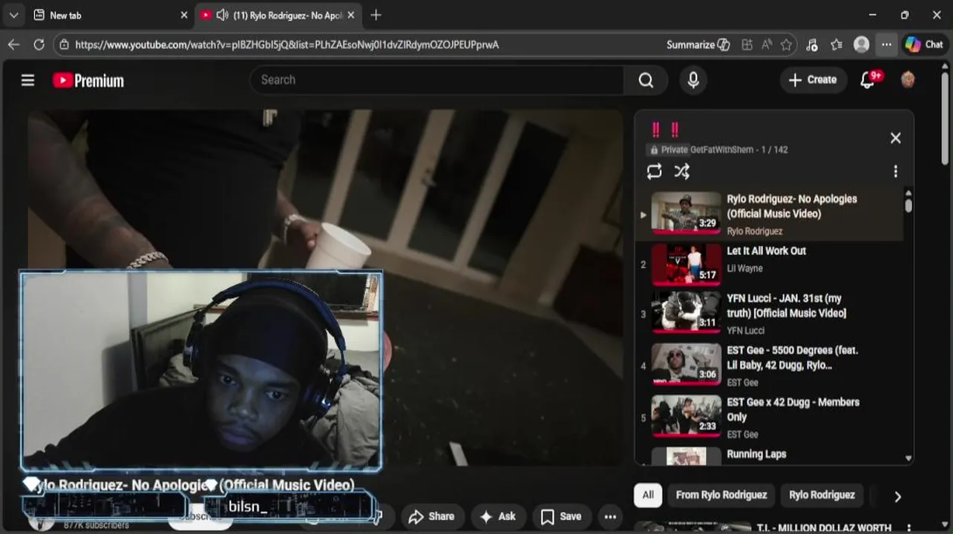
Task: Open the media control icon in the toolbar
Action: pos(811,44)
